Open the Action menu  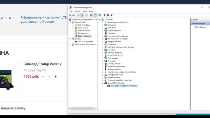click(77, 11)
